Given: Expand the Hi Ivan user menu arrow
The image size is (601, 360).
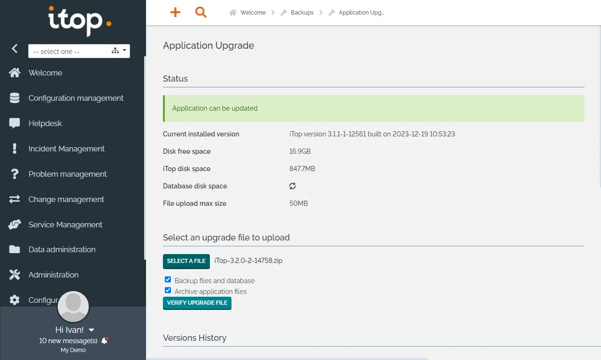Looking at the screenshot, I should click(x=92, y=330).
